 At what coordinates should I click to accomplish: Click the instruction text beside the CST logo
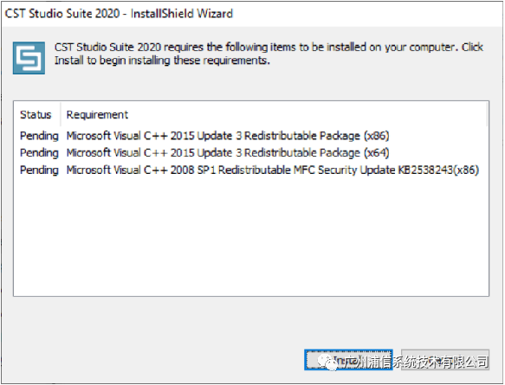coord(269,54)
